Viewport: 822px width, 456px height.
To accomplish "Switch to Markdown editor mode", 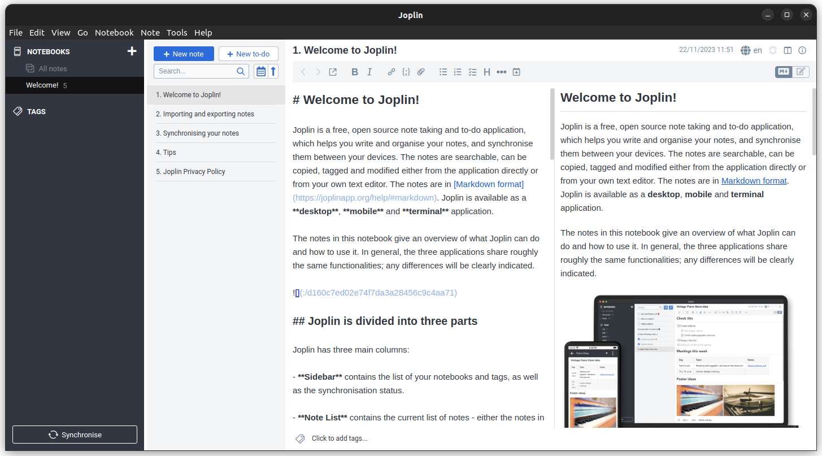I will tap(784, 72).
